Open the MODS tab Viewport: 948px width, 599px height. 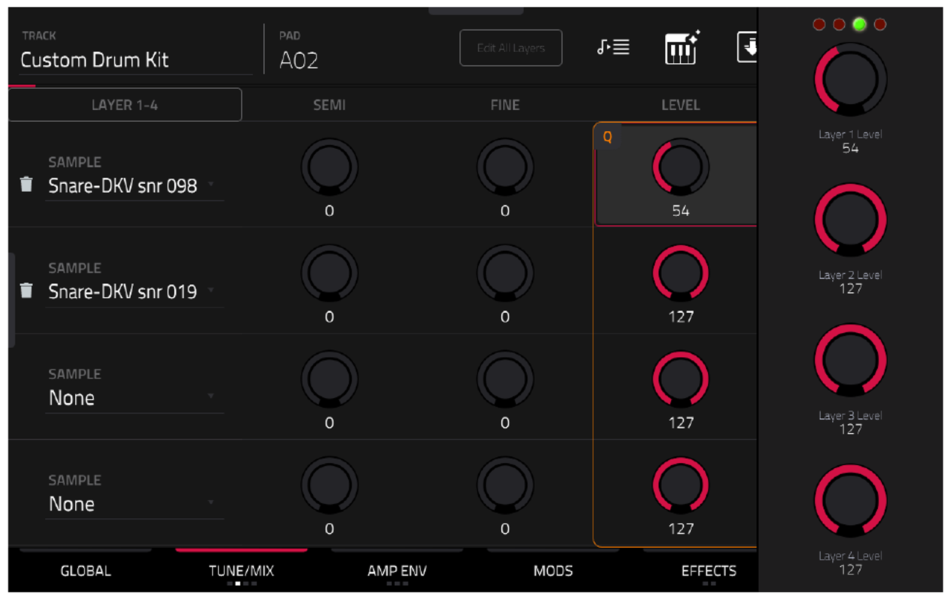pos(553,571)
